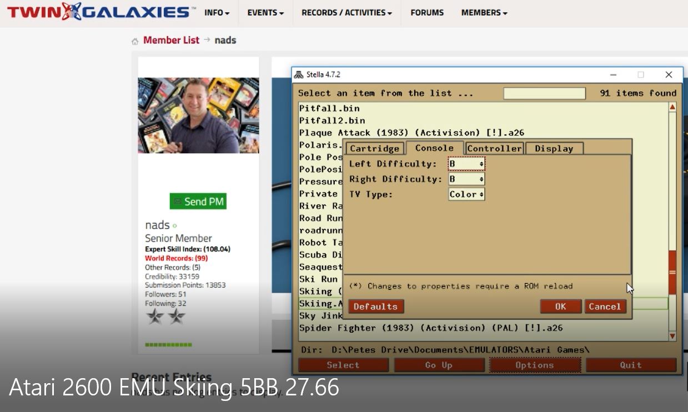The width and height of the screenshot is (688, 412).
Task: Switch to the Cartridge tab
Action: click(x=375, y=149)
